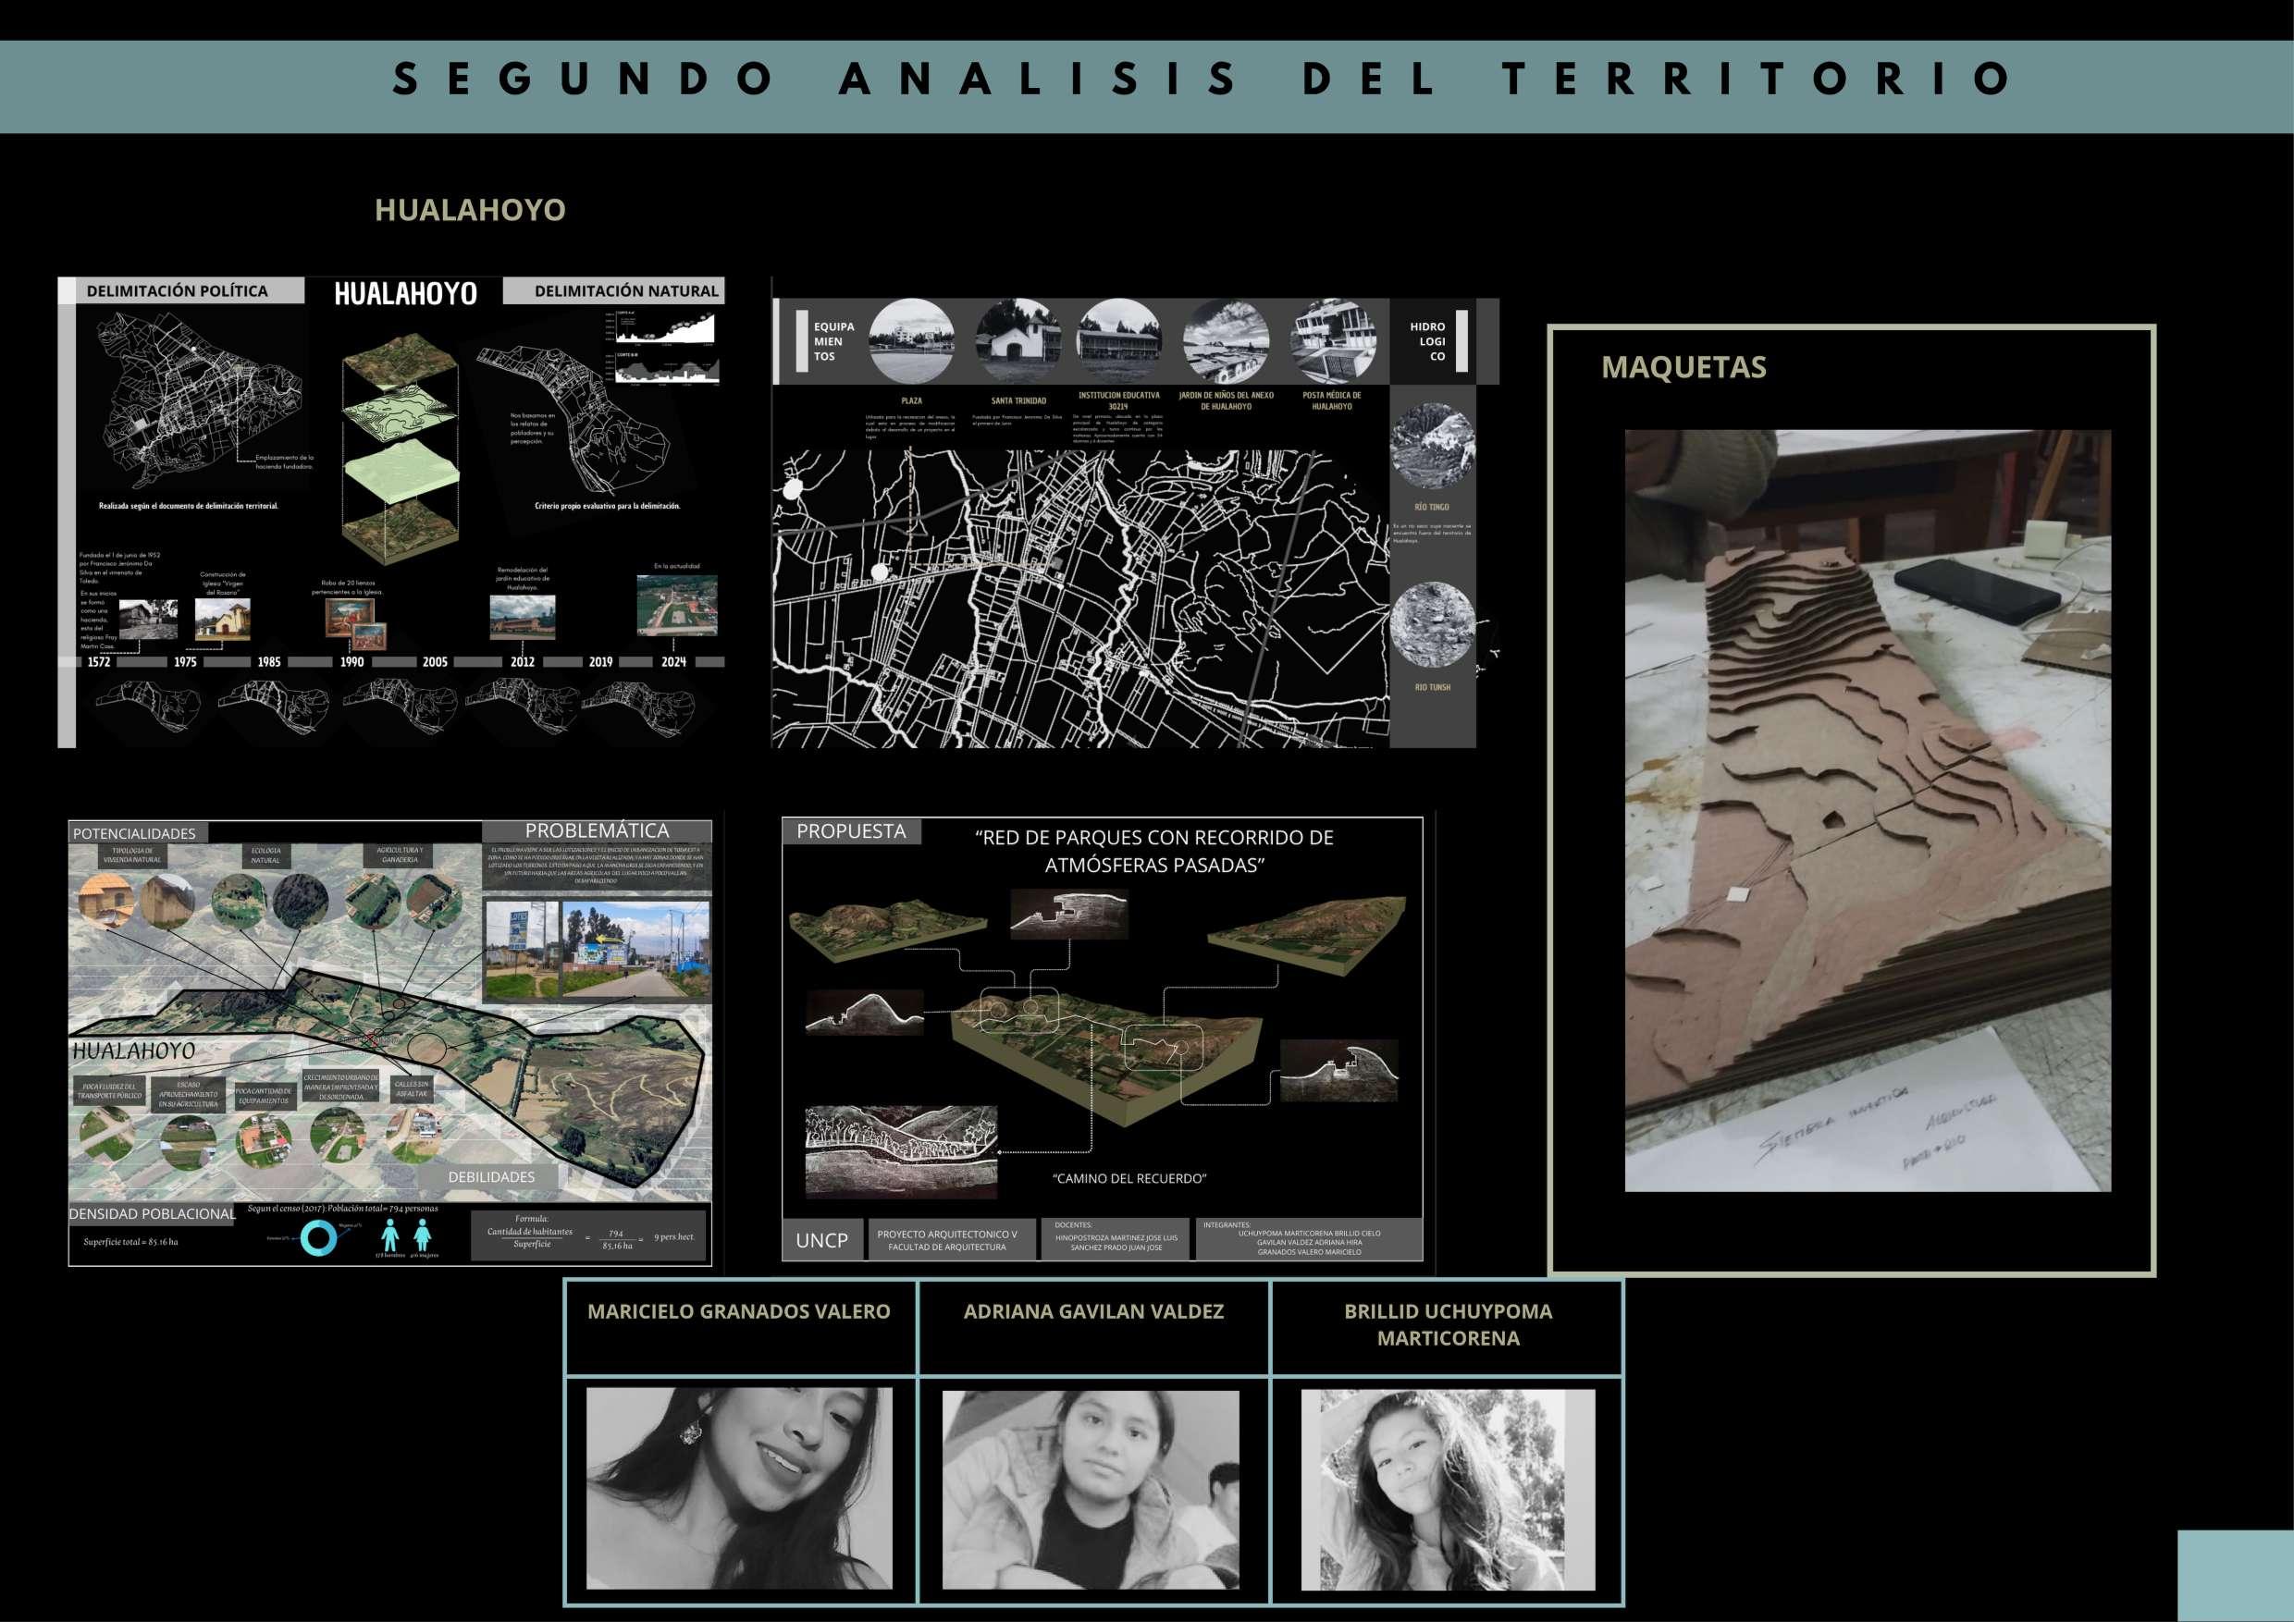Click Maricielo Granados Valero's portrait photo
This screenshot has width=2294, height=1622.
738,1487
